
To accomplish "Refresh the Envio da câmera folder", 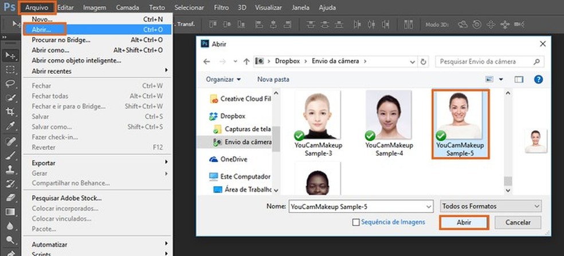I will click(x=424, y=61).
